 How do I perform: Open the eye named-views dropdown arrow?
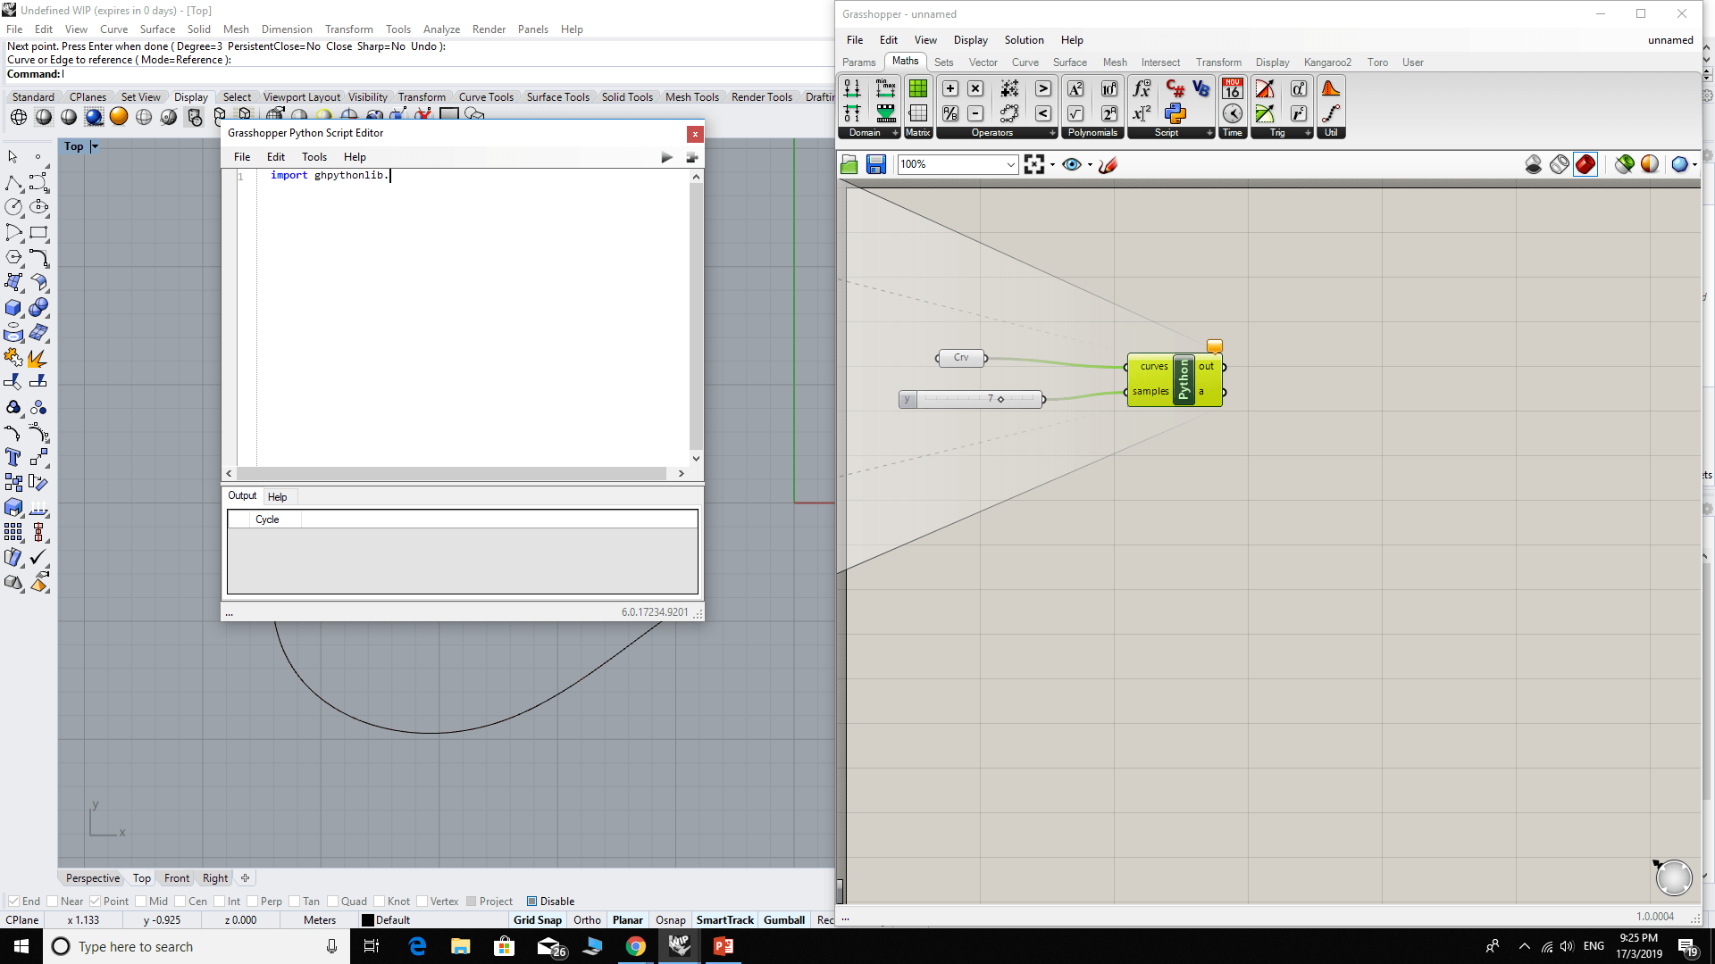coord(1090,164)
